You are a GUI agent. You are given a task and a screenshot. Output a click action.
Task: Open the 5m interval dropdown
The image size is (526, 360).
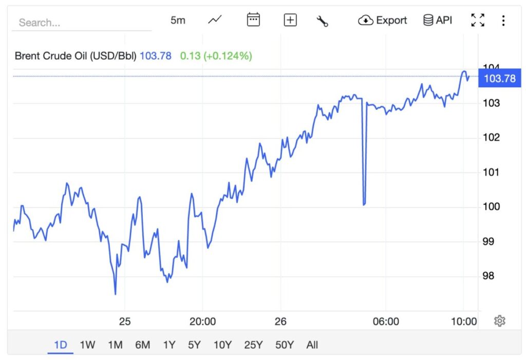click(177, 20)
